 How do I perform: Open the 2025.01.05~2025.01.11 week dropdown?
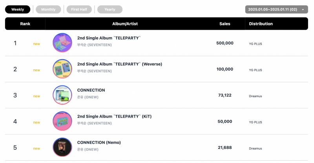click(x=277, y=9)
